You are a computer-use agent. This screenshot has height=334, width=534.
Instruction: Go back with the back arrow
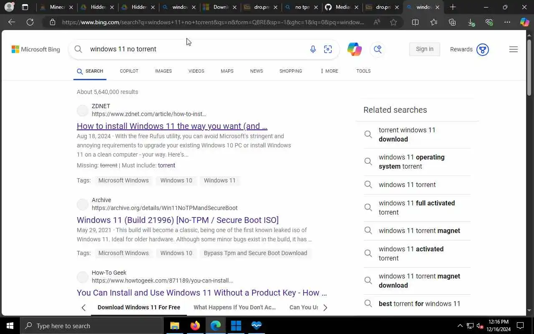point(12,22)
